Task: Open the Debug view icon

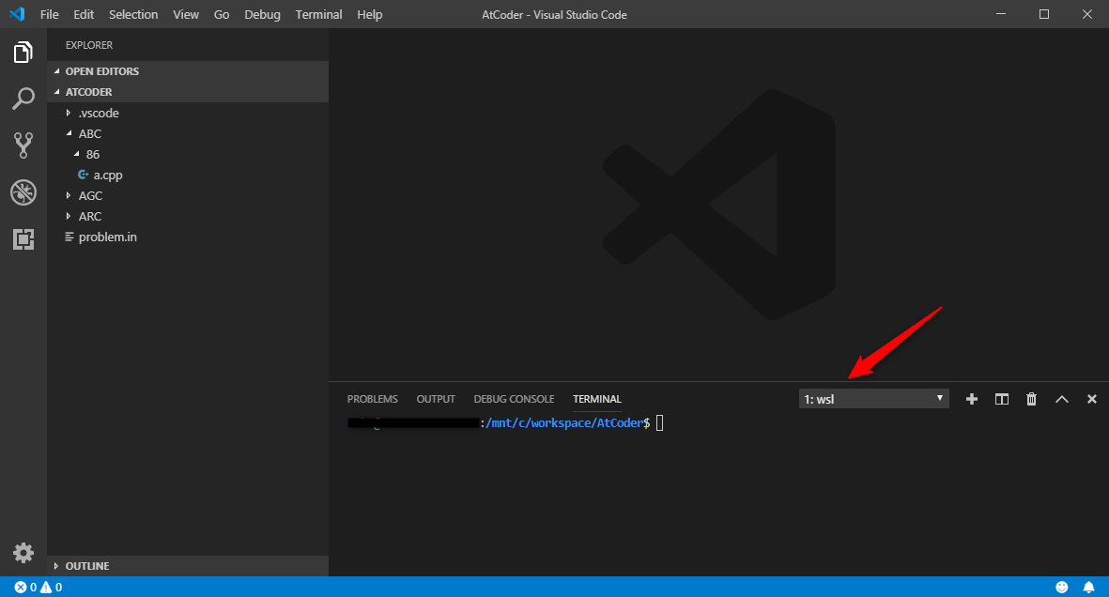Action: (x=23, y=192)
